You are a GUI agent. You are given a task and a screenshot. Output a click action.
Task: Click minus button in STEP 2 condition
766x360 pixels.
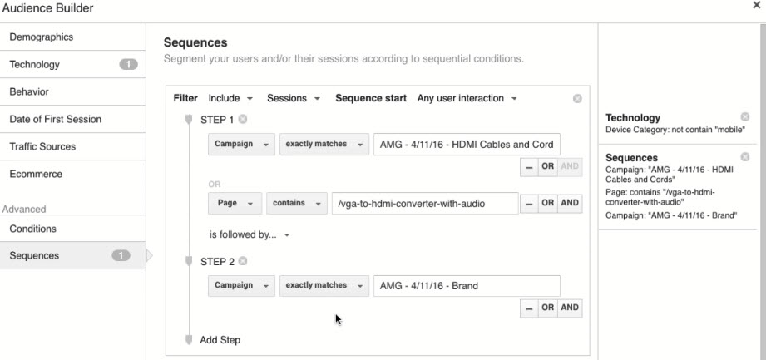[529, 308]
